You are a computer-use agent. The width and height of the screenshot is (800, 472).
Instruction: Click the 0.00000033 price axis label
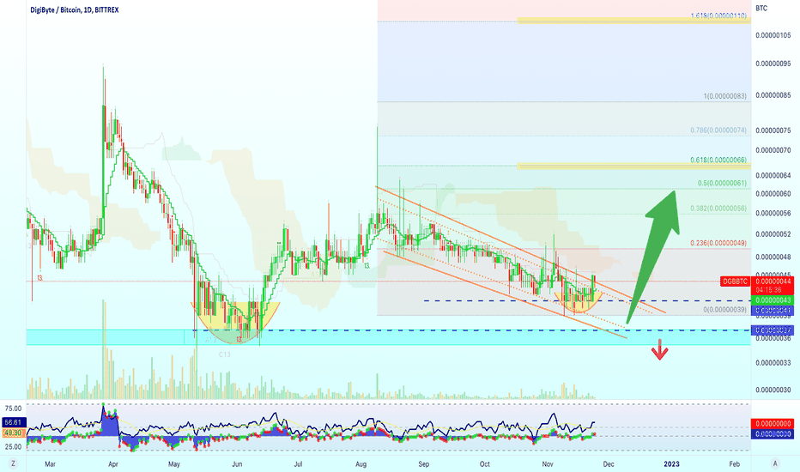click(x=773, y=363)
